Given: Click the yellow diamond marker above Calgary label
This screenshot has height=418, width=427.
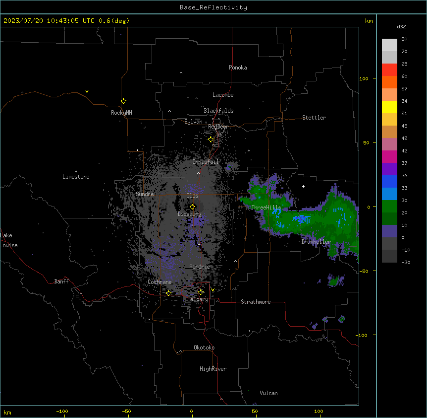Looking at the screenshot, I should click(x=201, y=292).
